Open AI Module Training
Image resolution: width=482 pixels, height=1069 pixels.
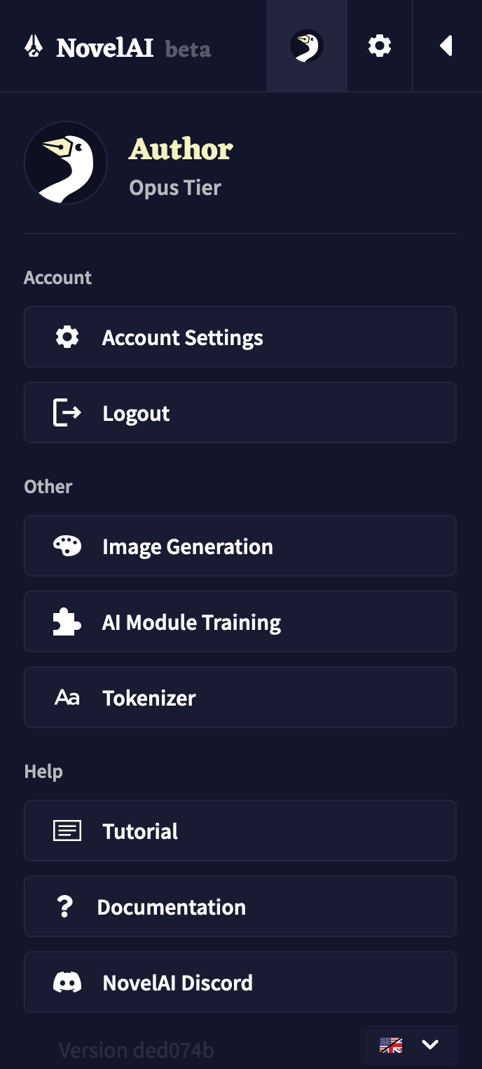click(x=240, y=621)
